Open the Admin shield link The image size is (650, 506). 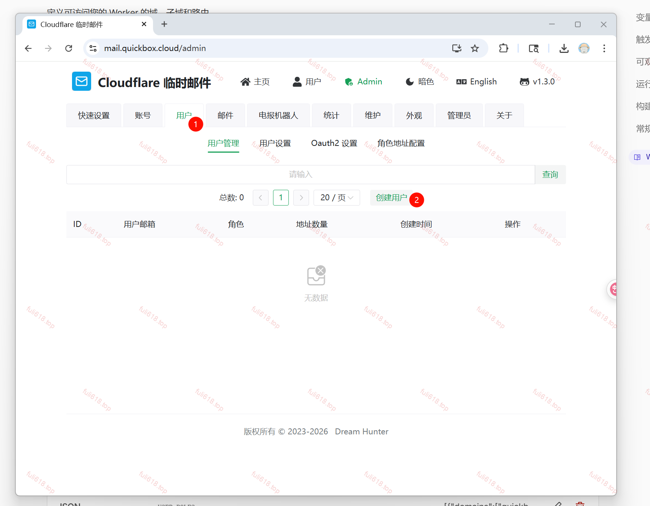363,82
